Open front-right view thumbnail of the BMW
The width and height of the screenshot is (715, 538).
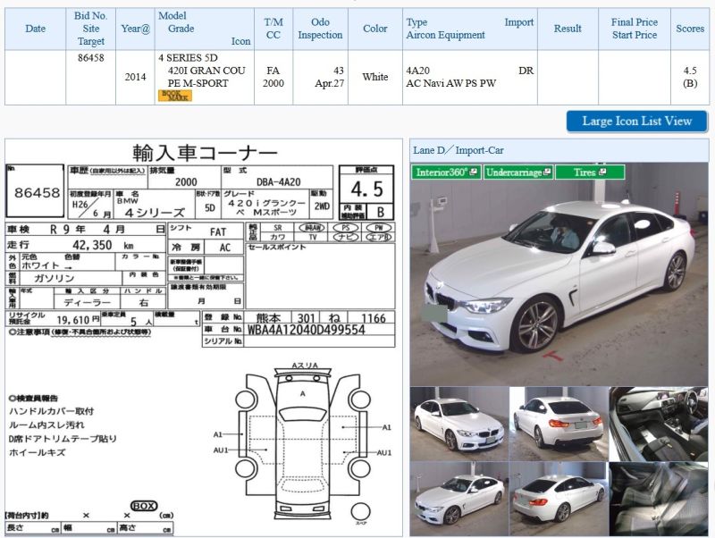coord(458,424)
